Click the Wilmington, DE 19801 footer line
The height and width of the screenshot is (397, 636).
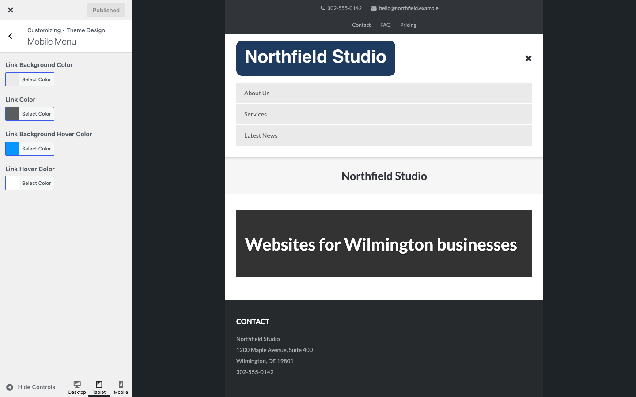click(x=265, y=361)
